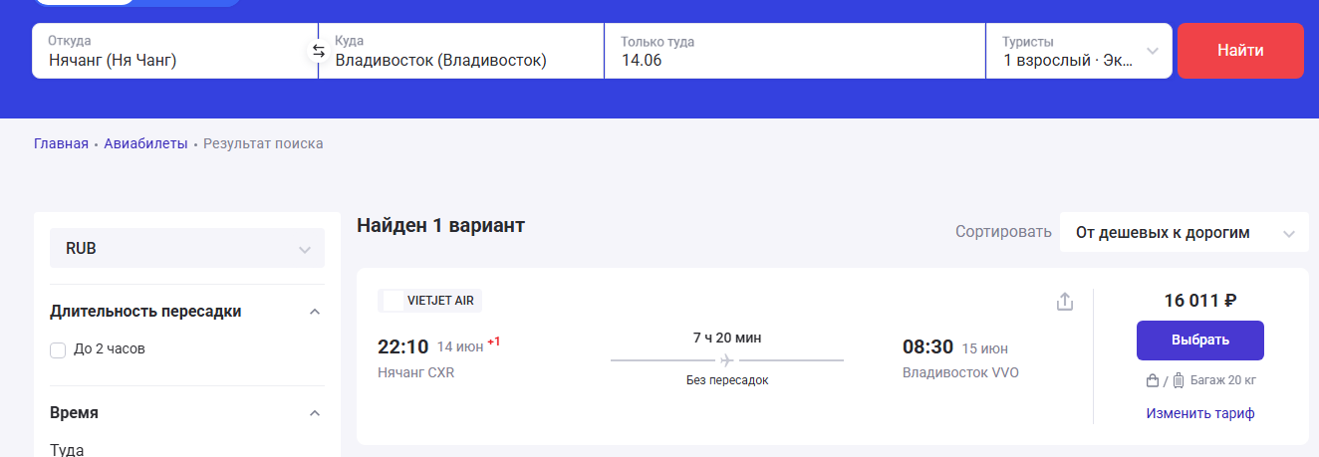Click the Найден 1 вариант heading
The width and height of the screenshot is (1319, 457).
(x=440, y=226)
